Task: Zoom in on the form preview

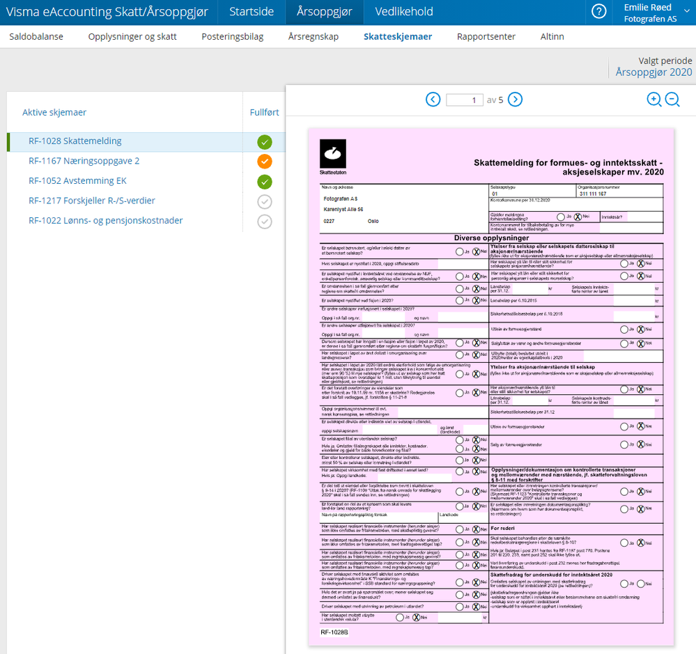Action: 654,100
